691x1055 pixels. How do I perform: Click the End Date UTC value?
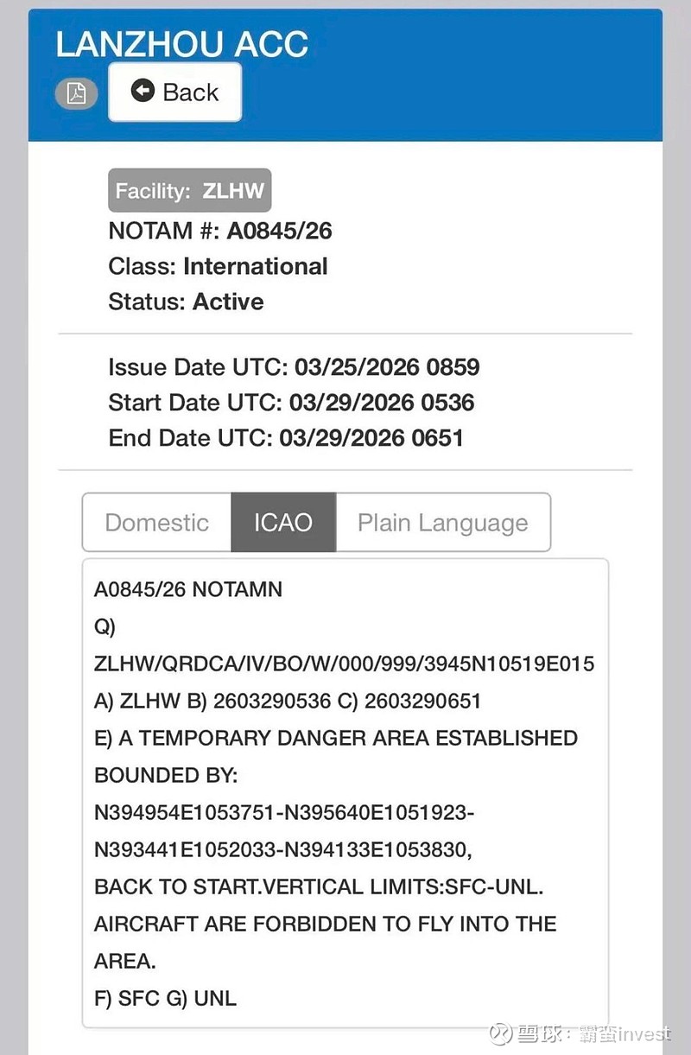tap(371, 438)
